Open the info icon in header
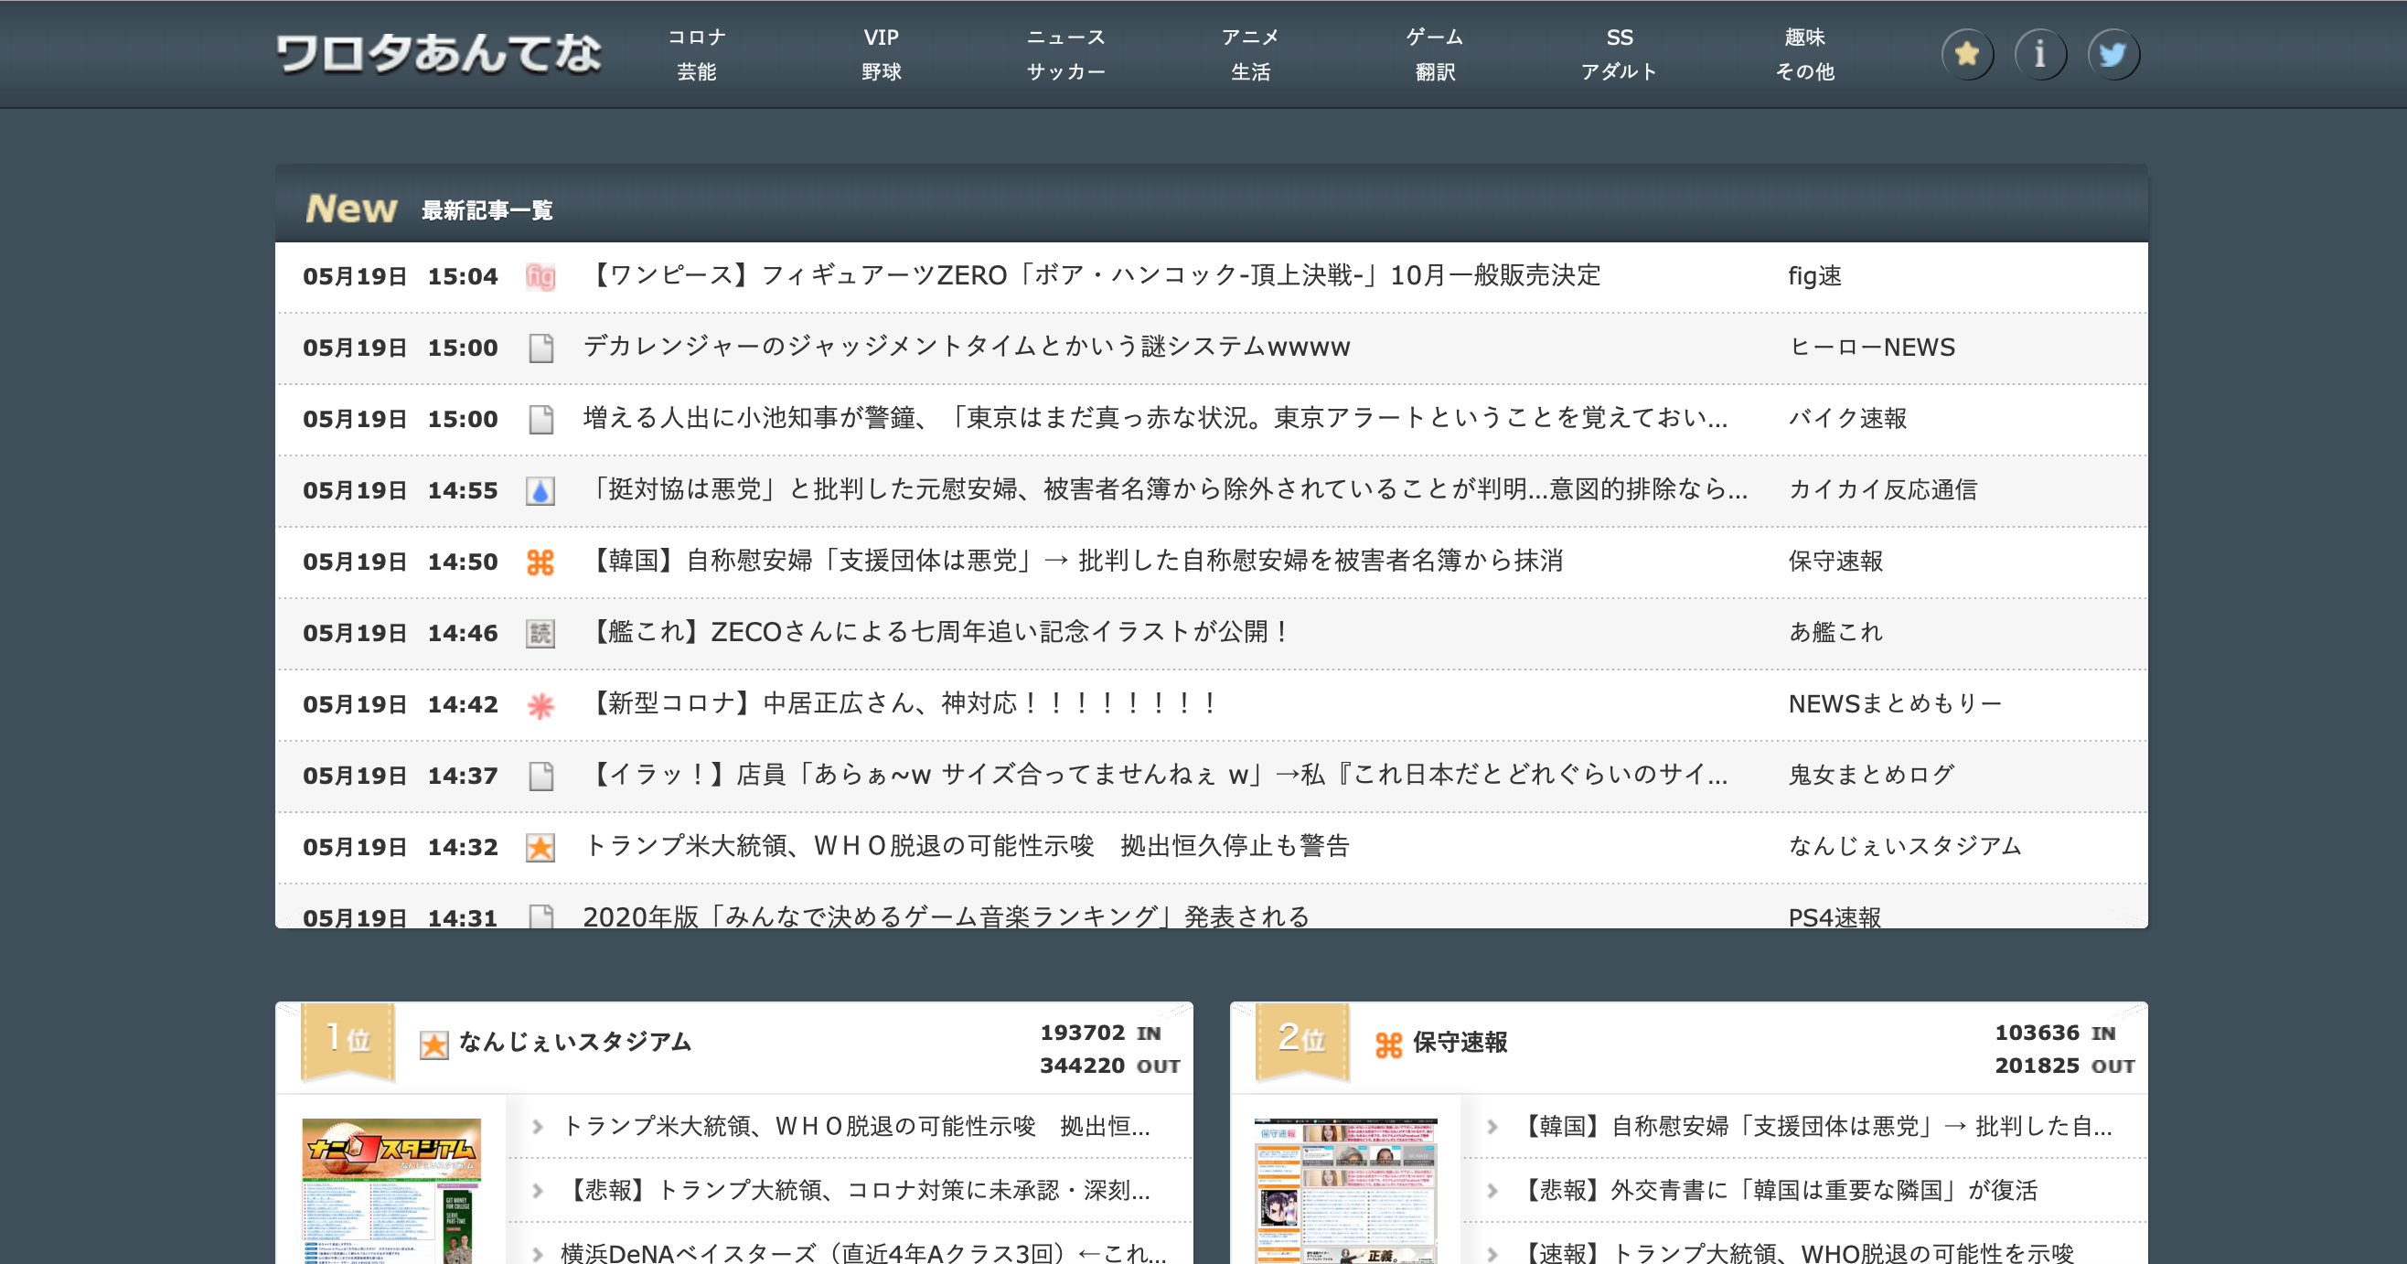 click(2039, 54)
